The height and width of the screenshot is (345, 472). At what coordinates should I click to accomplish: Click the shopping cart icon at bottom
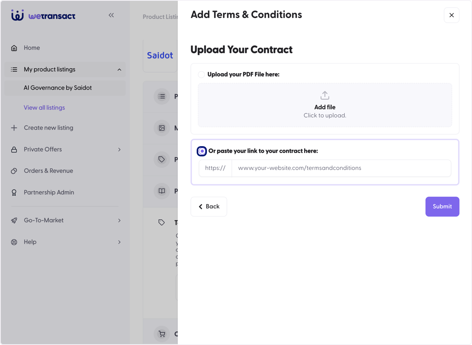162,334
